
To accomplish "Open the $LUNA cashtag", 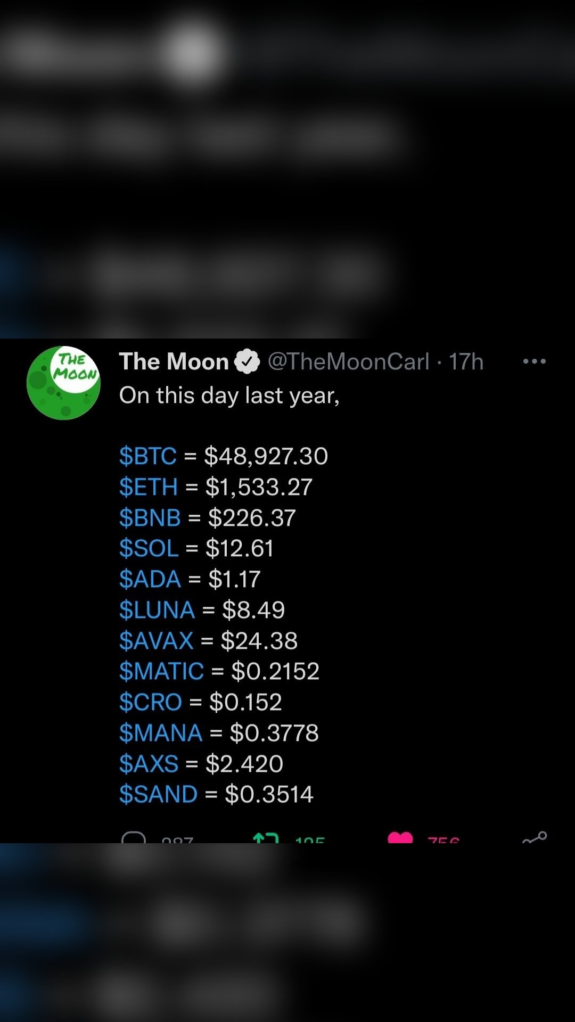I will tap(157, 610).
